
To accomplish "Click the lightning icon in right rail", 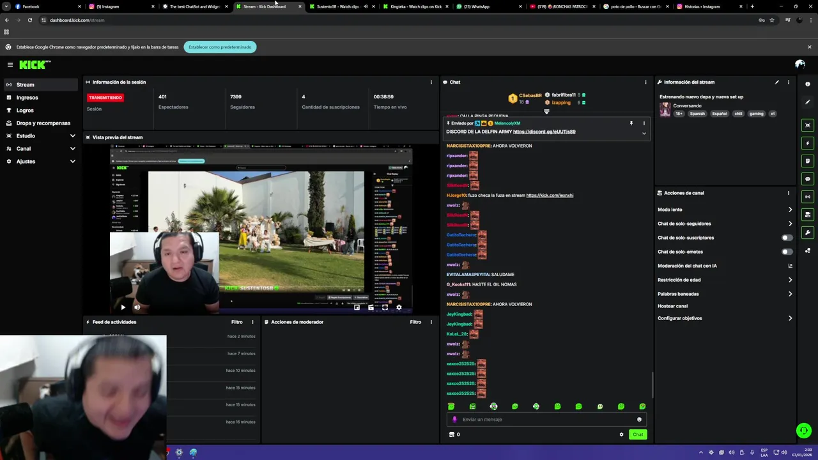I will pos(808,143).
